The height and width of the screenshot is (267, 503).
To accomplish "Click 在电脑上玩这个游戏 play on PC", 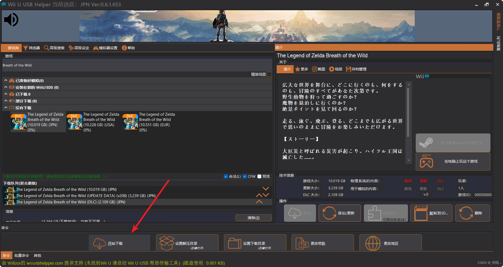I will 453,162.
